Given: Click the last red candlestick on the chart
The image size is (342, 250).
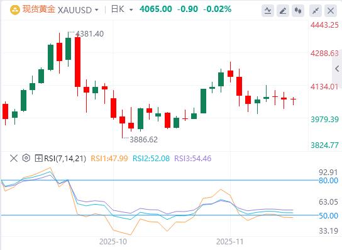Looking at the screenshot, I should tap(294, 99).
